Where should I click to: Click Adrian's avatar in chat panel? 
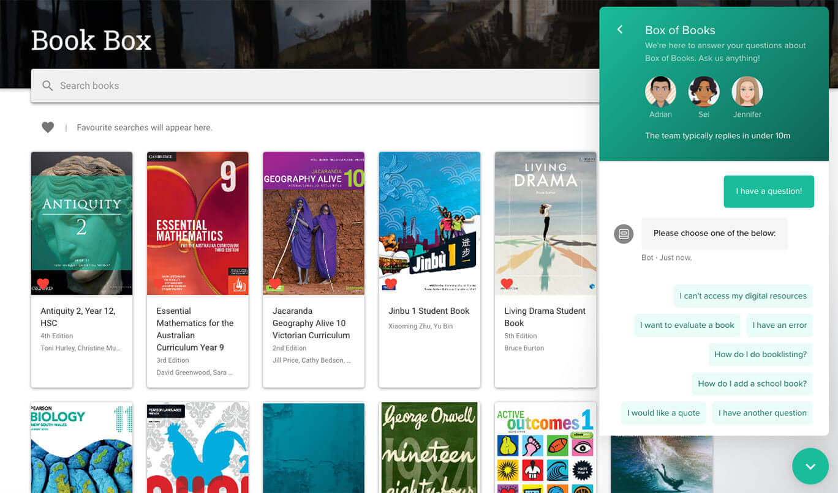click(660, 92)
